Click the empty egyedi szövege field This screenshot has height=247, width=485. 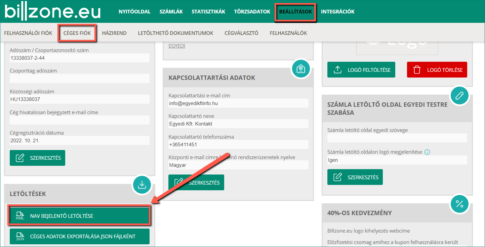tap(397, 138)
